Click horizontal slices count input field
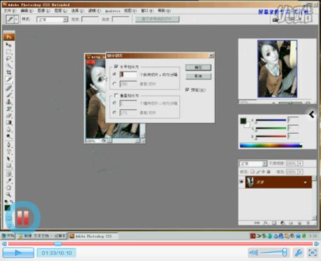Viewport: 321px width, 261px height. (128, 74)
